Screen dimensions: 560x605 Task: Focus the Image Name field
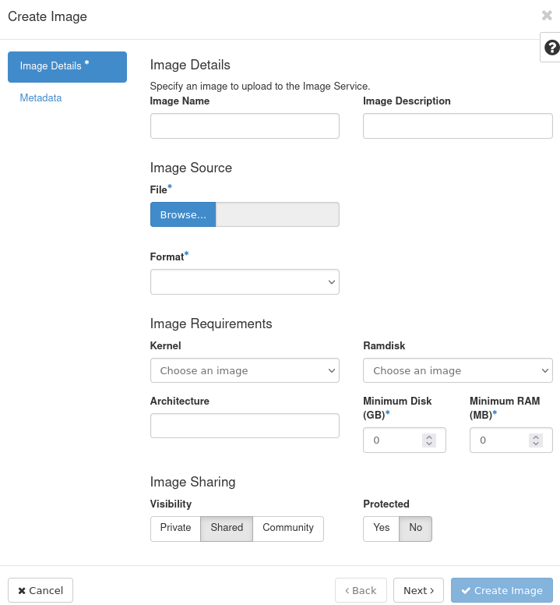pos(245,126)
